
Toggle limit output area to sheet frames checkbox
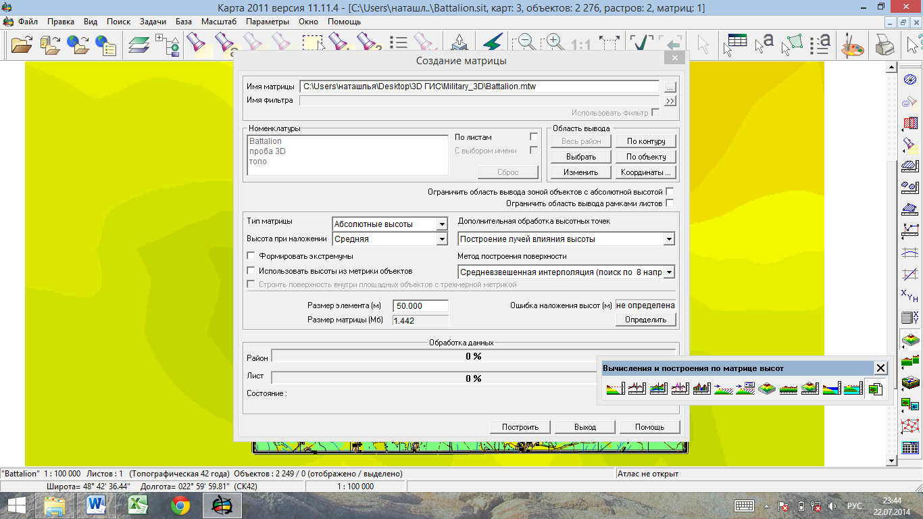670,203
